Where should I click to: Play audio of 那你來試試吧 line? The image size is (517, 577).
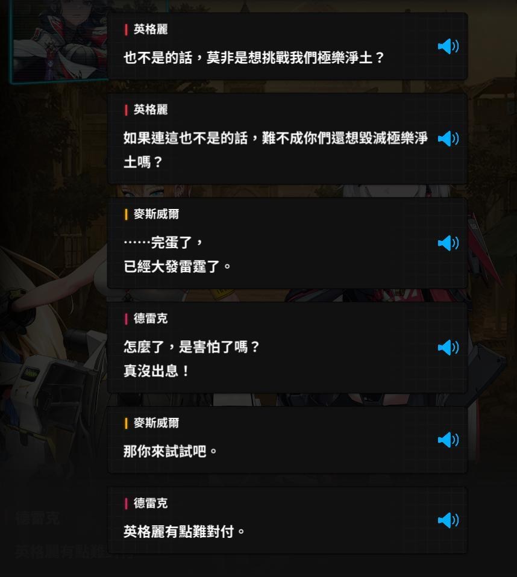[x=448, y=440]
